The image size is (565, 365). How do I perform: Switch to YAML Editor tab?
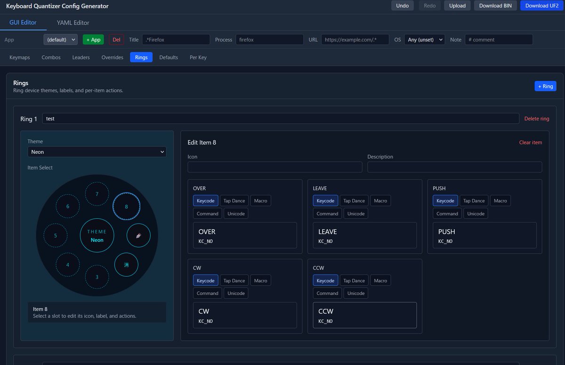[73, 23]
